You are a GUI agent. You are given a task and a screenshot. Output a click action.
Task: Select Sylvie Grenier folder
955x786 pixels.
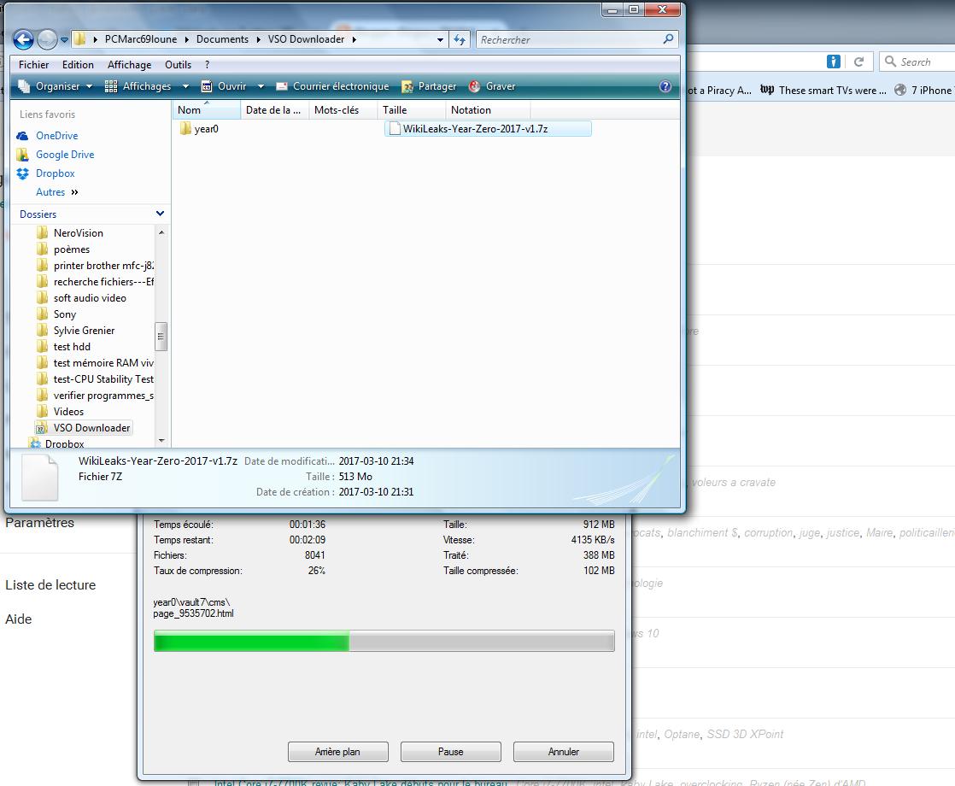pos(84,331)
